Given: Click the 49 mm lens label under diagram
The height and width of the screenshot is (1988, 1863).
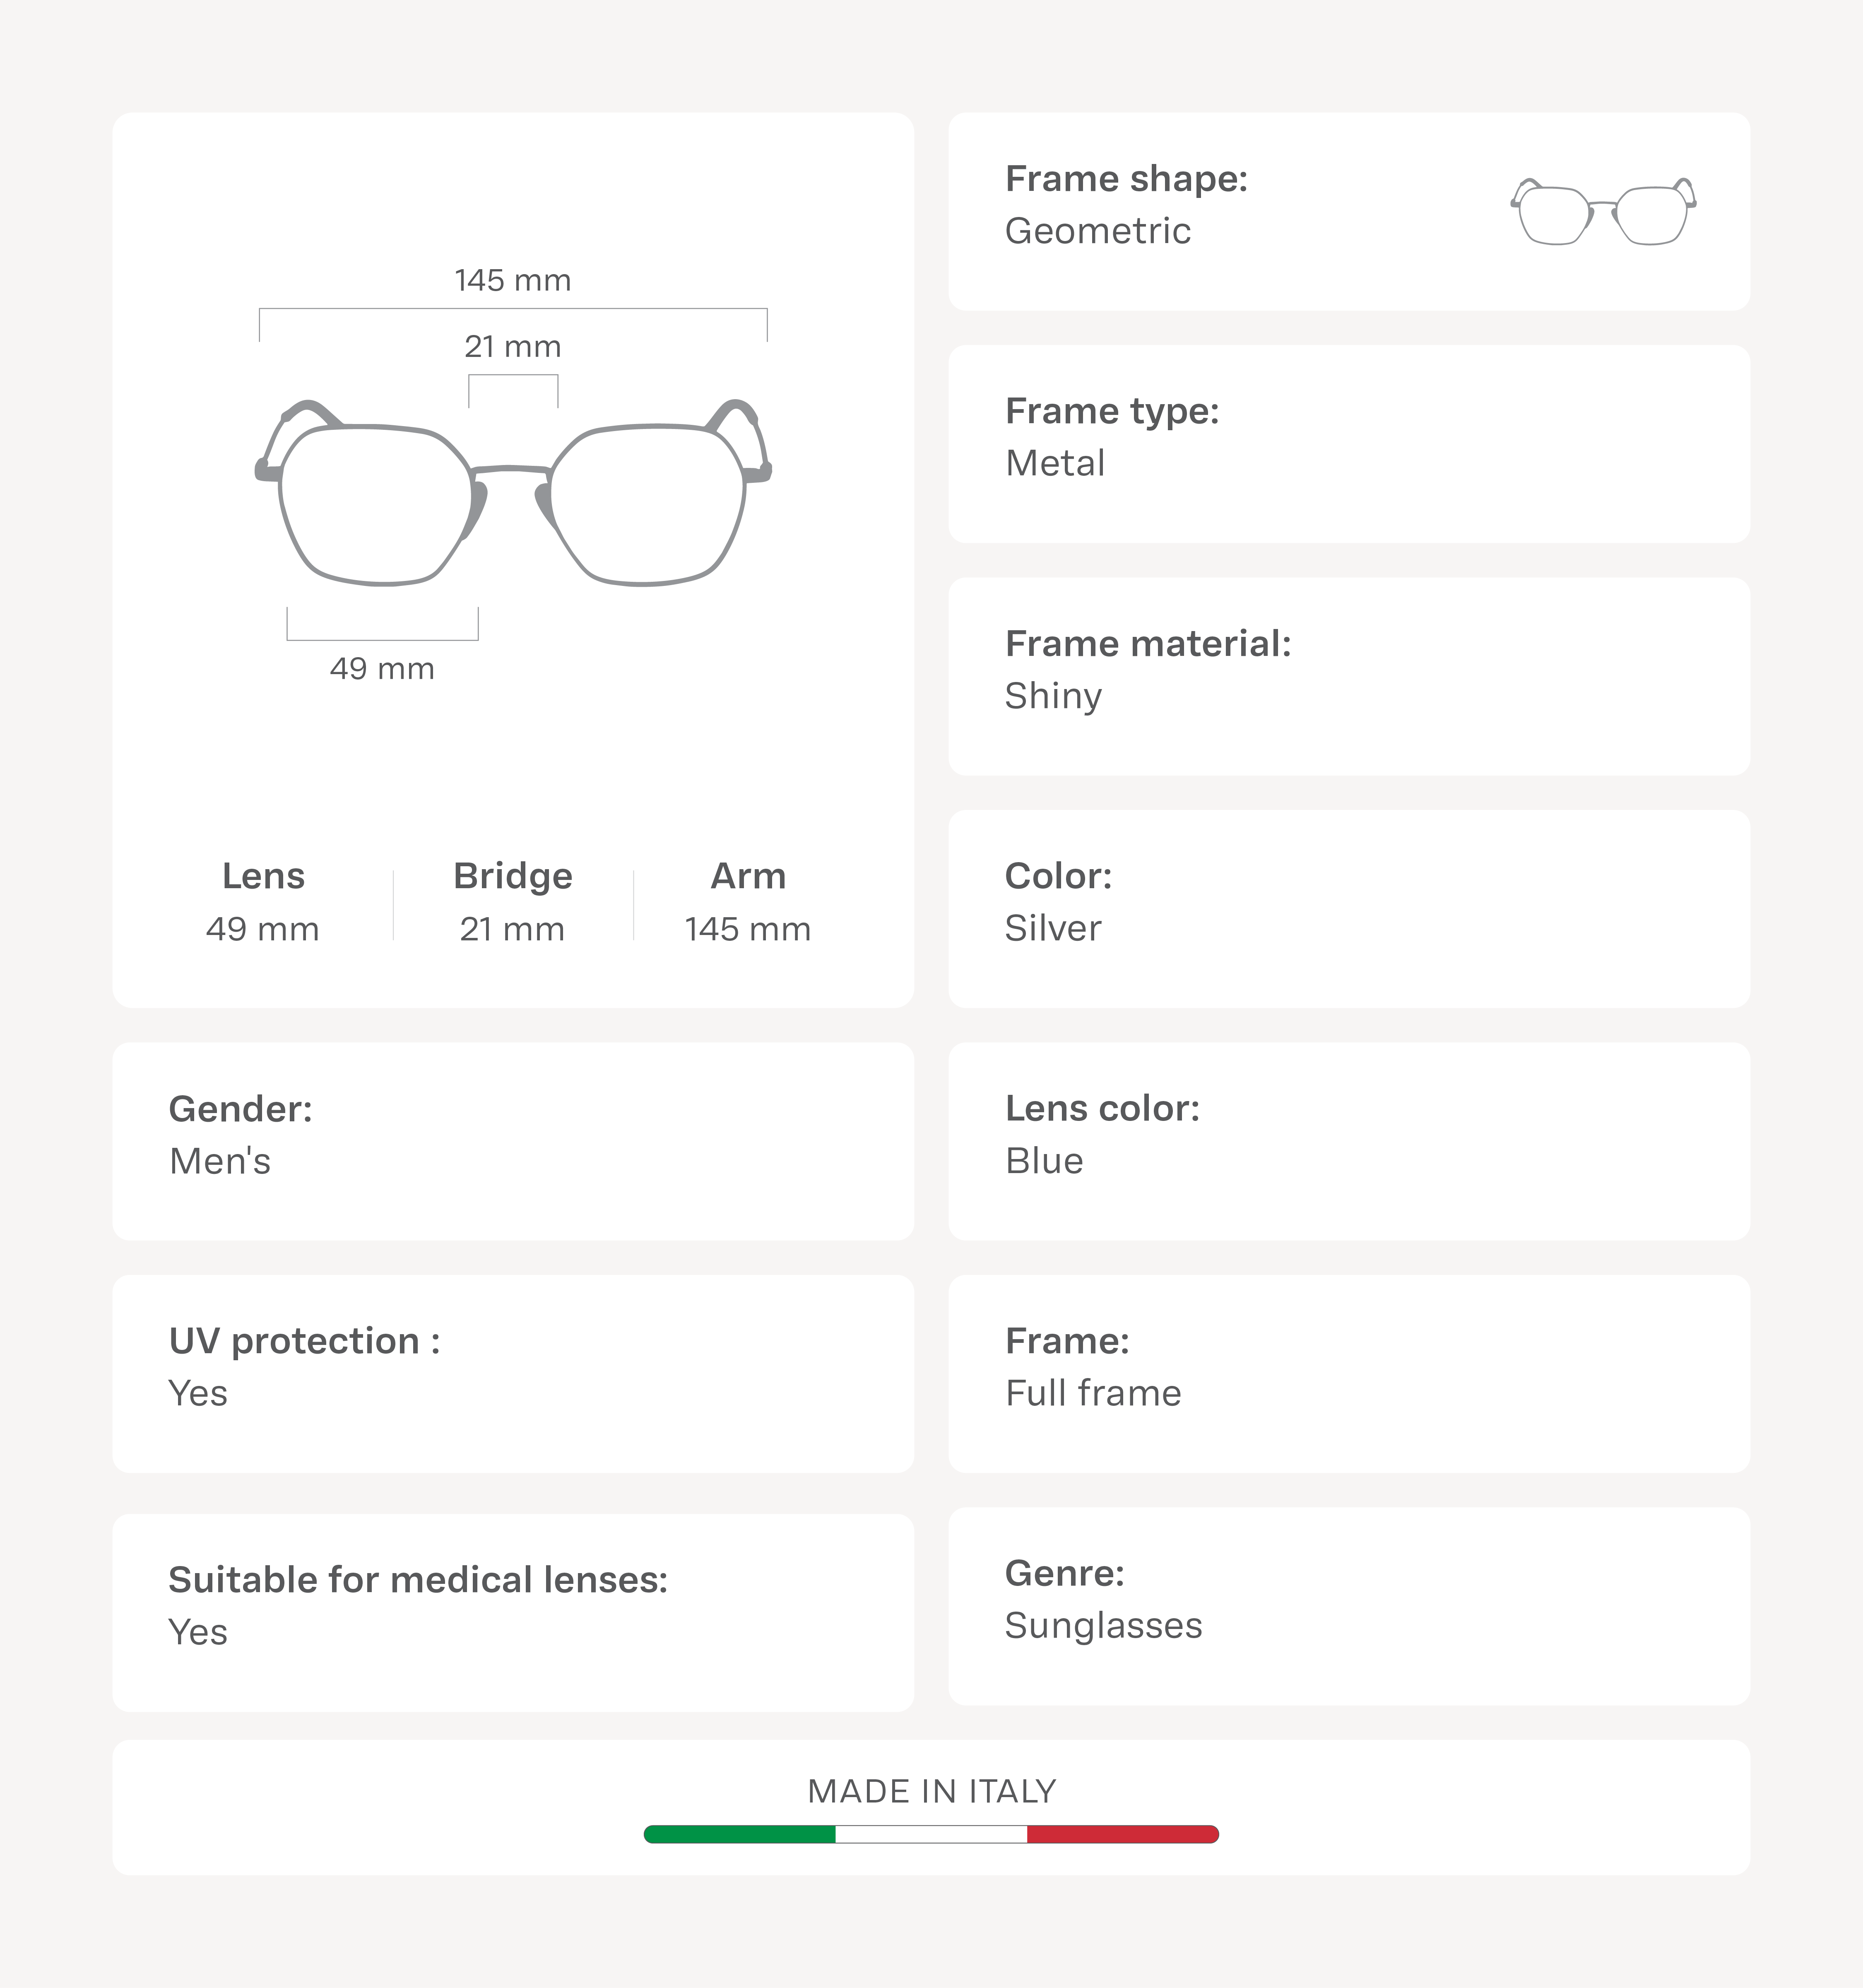Looking at the screenshot, I should click(x=382, y=668).
